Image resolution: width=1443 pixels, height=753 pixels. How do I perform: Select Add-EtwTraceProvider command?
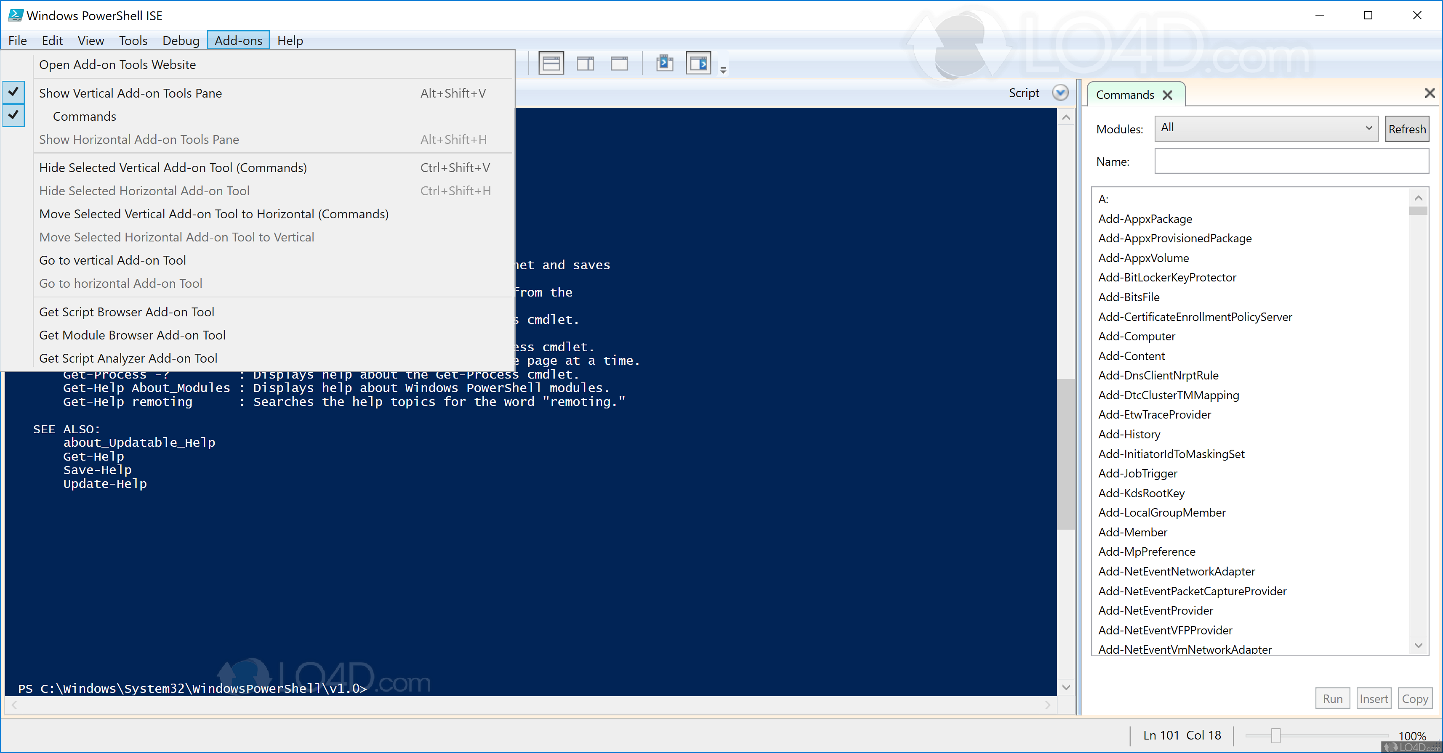pyautogui.click(x=1155, y=415)
